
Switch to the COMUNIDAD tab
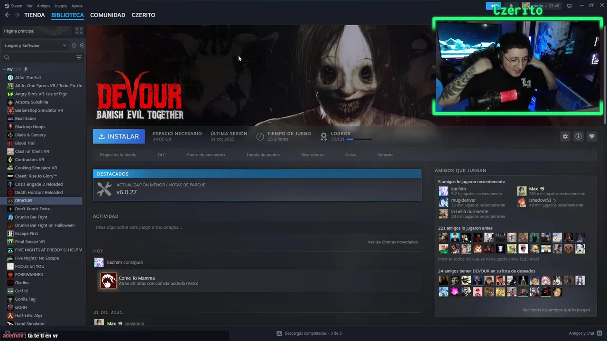[x=108, y=15]
